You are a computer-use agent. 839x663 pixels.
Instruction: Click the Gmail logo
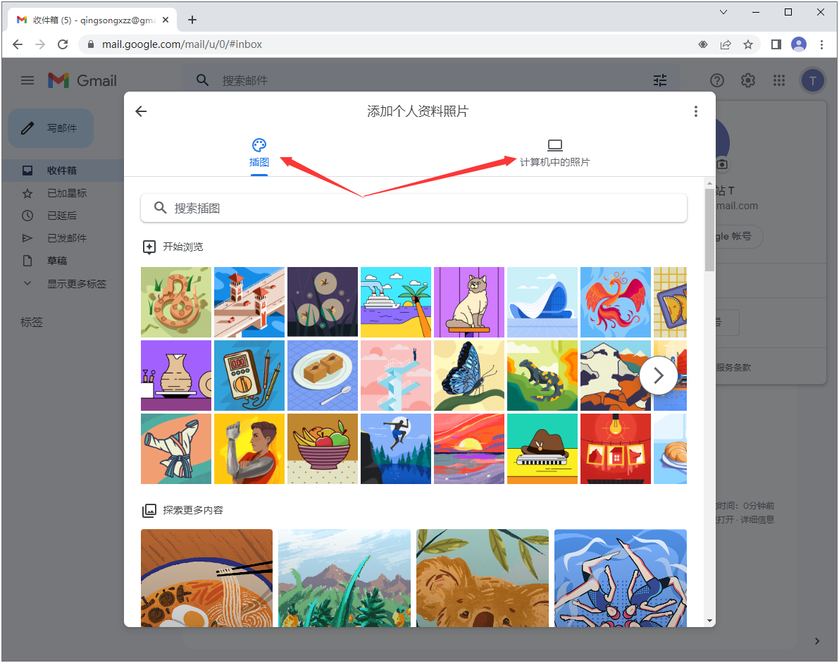(82, 81)
